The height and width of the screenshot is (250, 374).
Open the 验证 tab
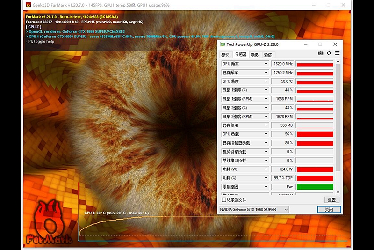[x=268, y=55]
